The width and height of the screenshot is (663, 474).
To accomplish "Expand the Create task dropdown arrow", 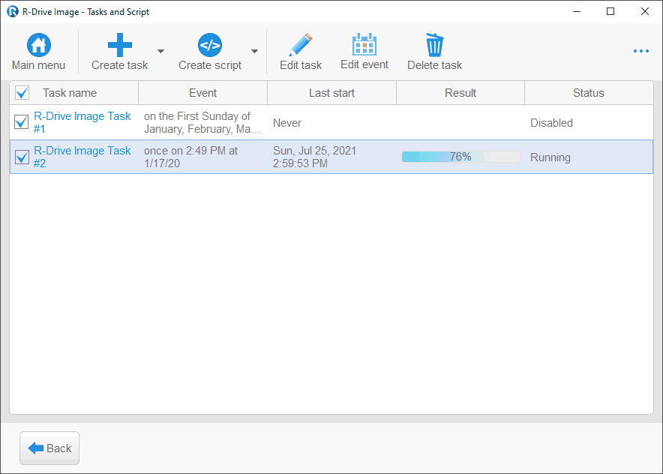I will pyautogui.click(x=160, y=52).
